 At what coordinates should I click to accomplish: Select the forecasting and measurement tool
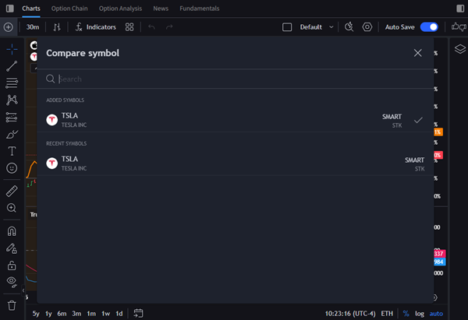tap(12, 117)
